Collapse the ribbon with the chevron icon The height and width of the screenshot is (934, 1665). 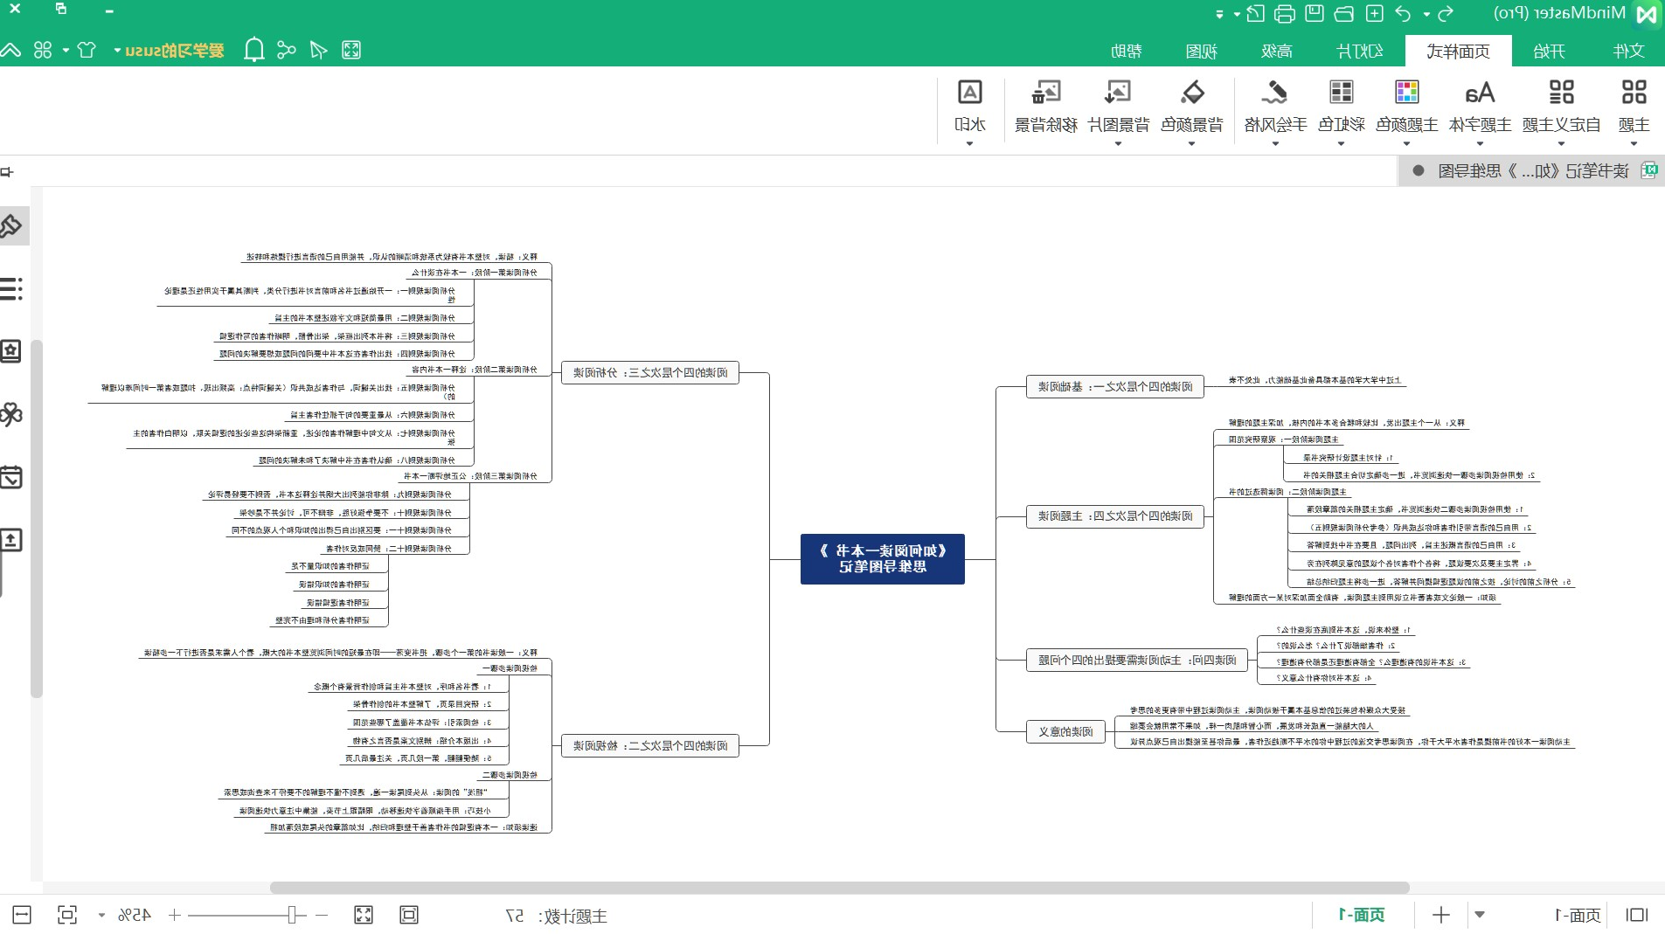point(10,50)
